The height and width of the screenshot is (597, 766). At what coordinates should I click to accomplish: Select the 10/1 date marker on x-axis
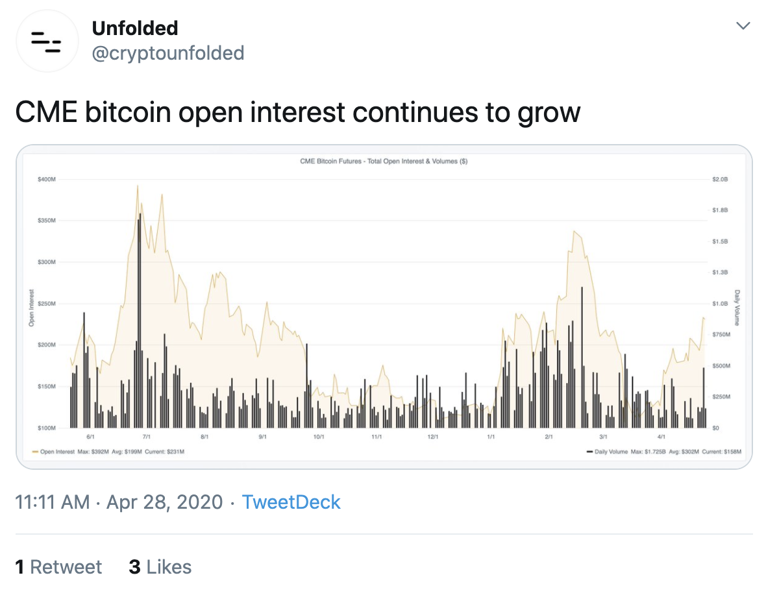(x=319, y=437)
